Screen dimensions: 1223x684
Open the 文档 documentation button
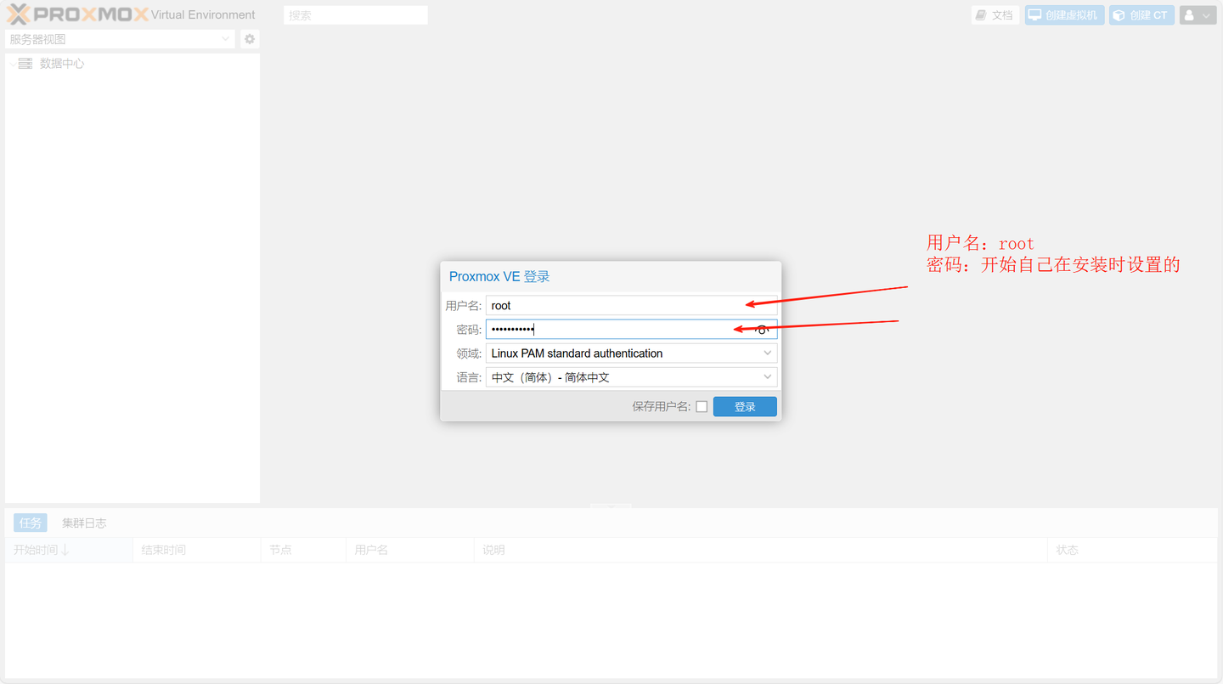point(995,15)
